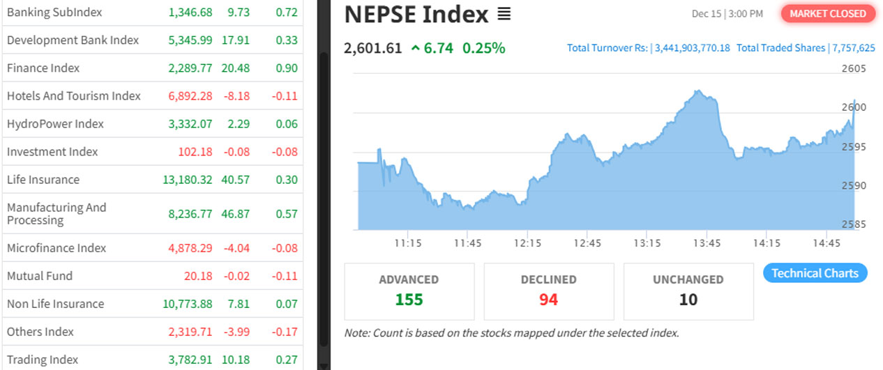Image resolution: width=883 pixels, height=370 pixels.
Task: Open the NEPSE Index chart menu icon
Action: coord(504,14)
